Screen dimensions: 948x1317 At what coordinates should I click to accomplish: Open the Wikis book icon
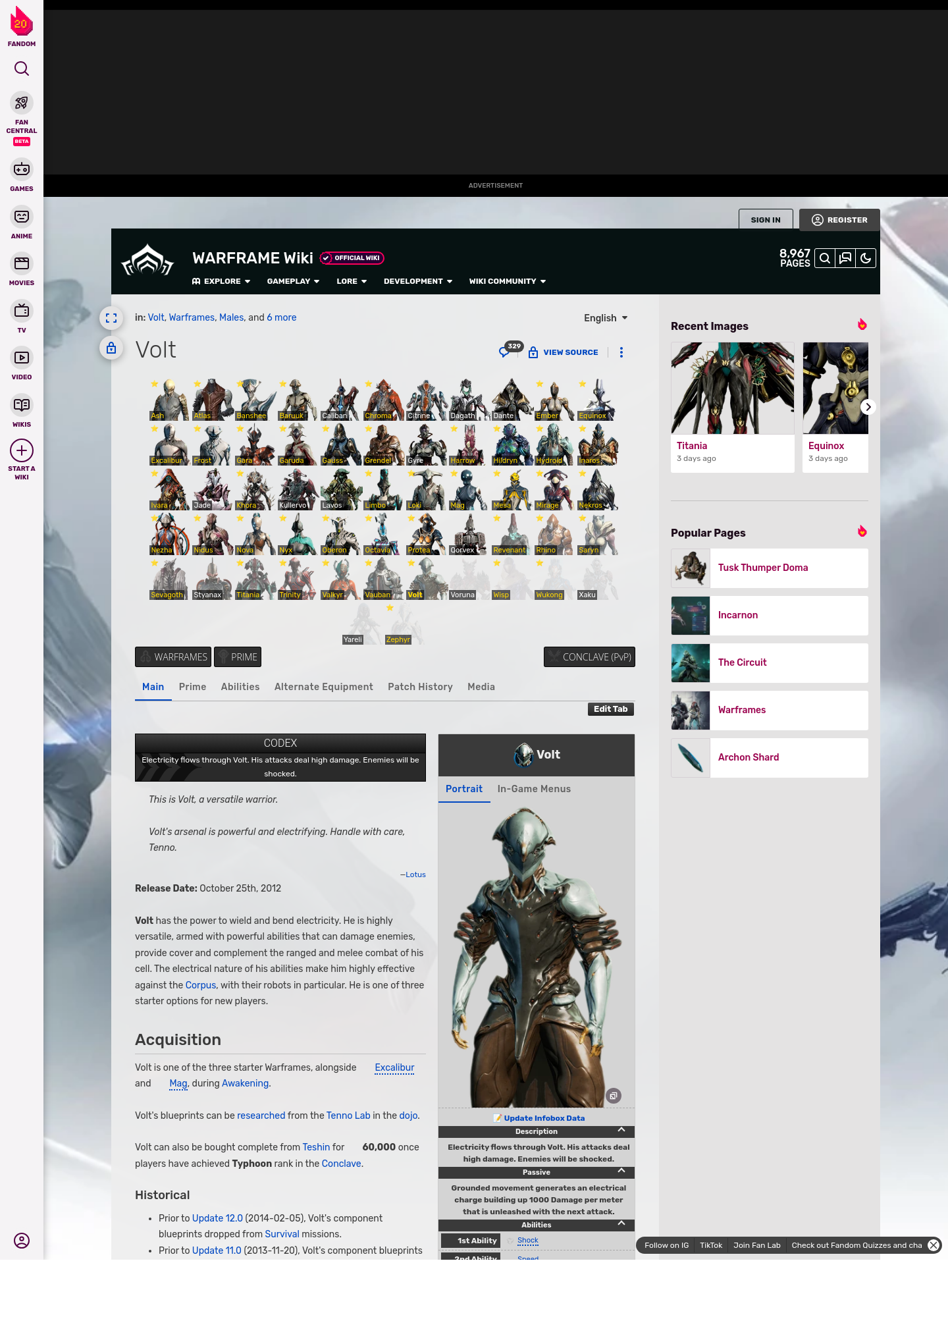(22, 405)
